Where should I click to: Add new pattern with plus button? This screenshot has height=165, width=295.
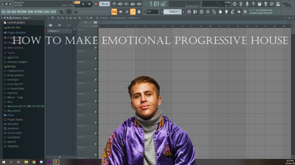tap(183, 12)
